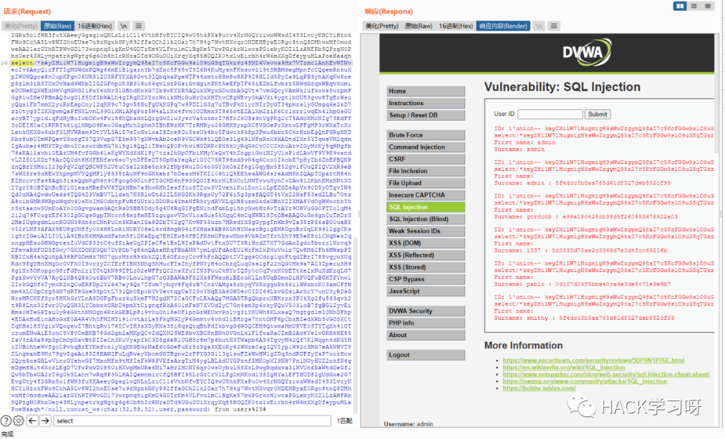Select request Hex (16进制) tab
This screenshot has width=725, height=439.
(x=95, y=26)
